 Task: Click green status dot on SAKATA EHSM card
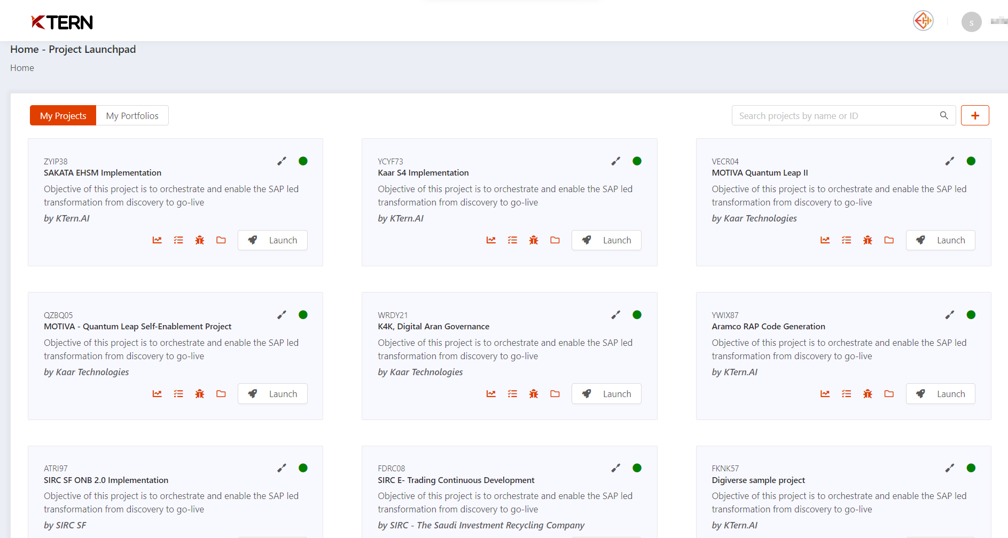click(303, 161)
